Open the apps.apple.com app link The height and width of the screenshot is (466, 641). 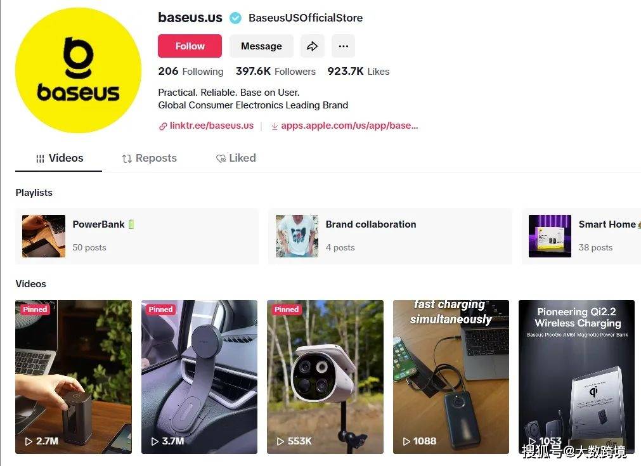349,126
